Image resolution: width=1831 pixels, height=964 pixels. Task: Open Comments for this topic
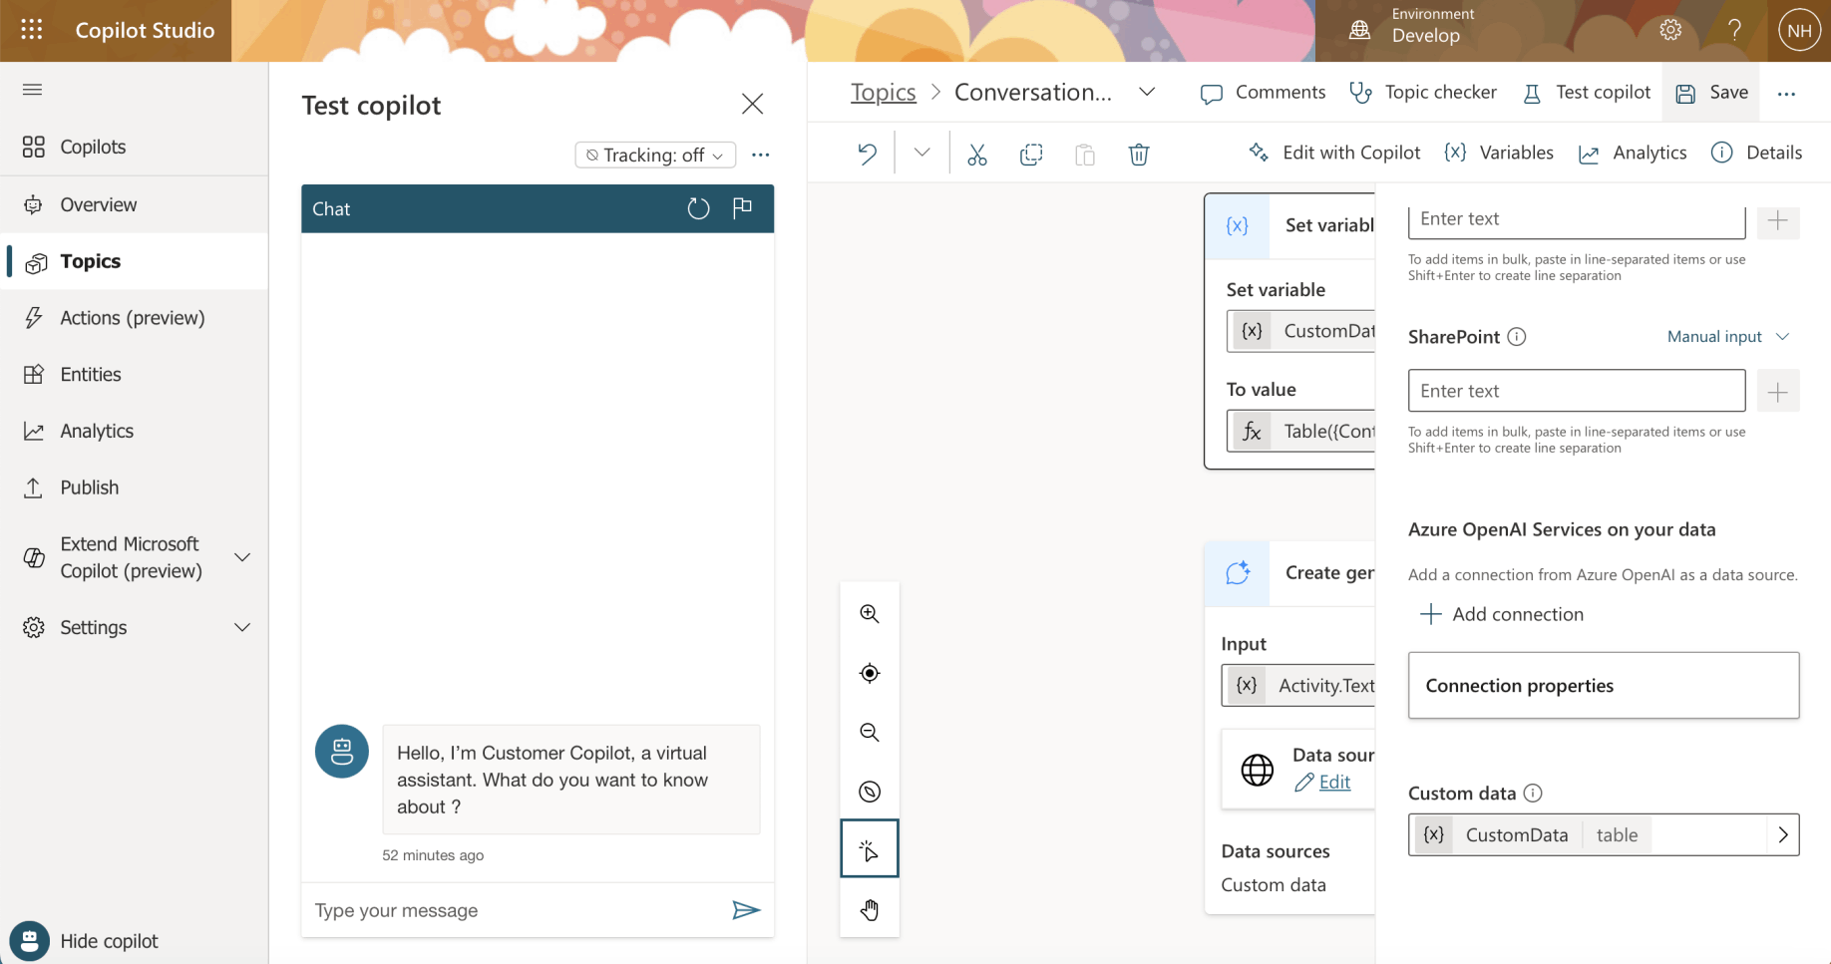click(1263, 93)
